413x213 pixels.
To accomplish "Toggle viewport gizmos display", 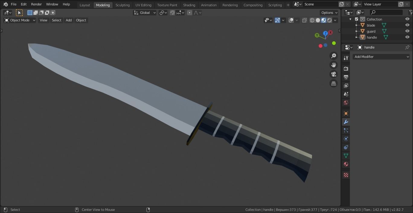I will (x=277, y=20).
